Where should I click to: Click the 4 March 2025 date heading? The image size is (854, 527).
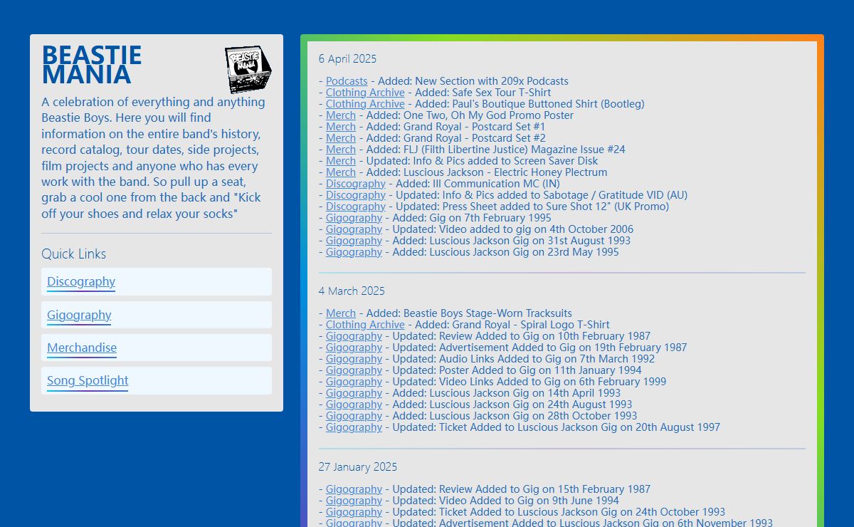352,291
